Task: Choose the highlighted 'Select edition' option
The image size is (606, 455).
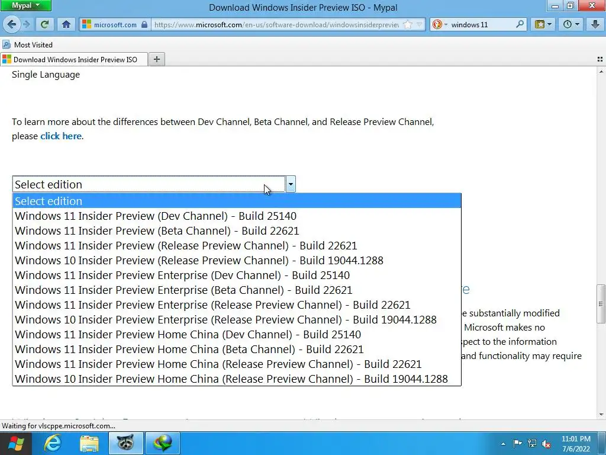Action: coord(237,201)
